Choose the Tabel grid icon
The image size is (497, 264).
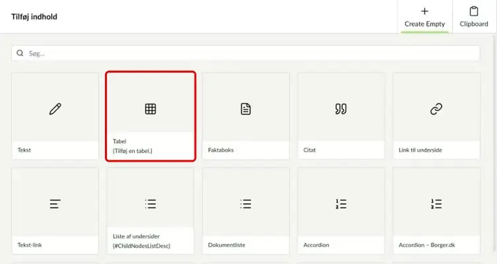[150, 109]
